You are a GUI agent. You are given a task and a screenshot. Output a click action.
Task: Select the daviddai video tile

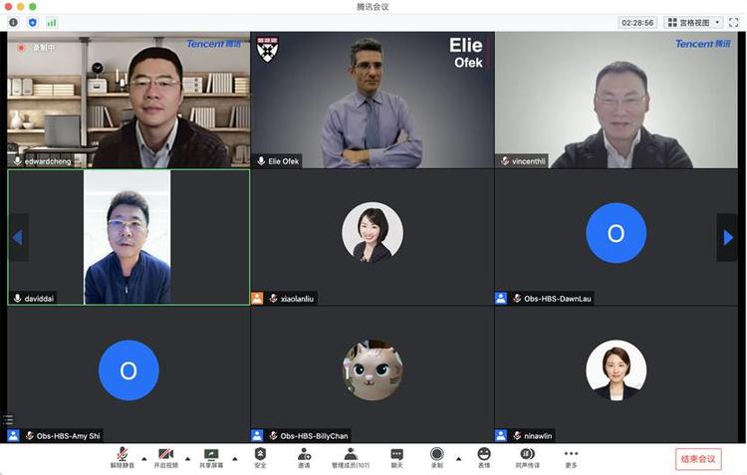128,237
